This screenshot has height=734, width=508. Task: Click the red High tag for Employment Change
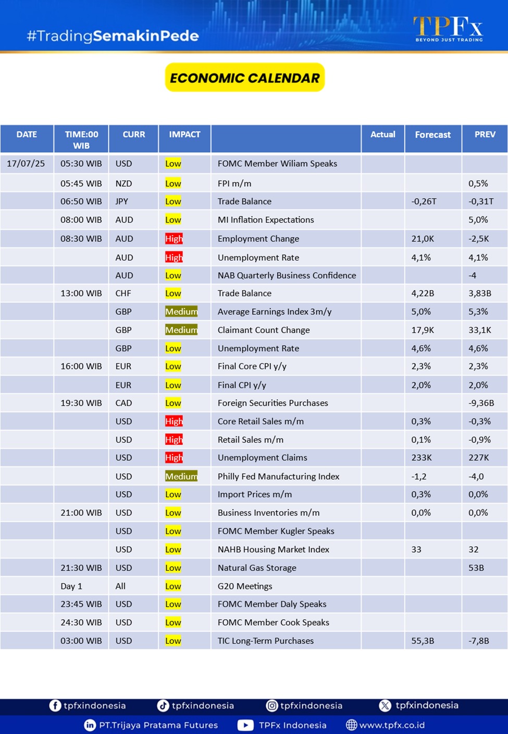click(174, 239)
